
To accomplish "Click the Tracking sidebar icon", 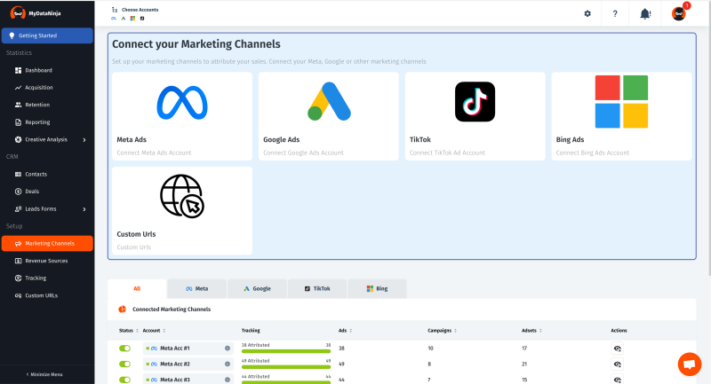I will tap(18, 278).
